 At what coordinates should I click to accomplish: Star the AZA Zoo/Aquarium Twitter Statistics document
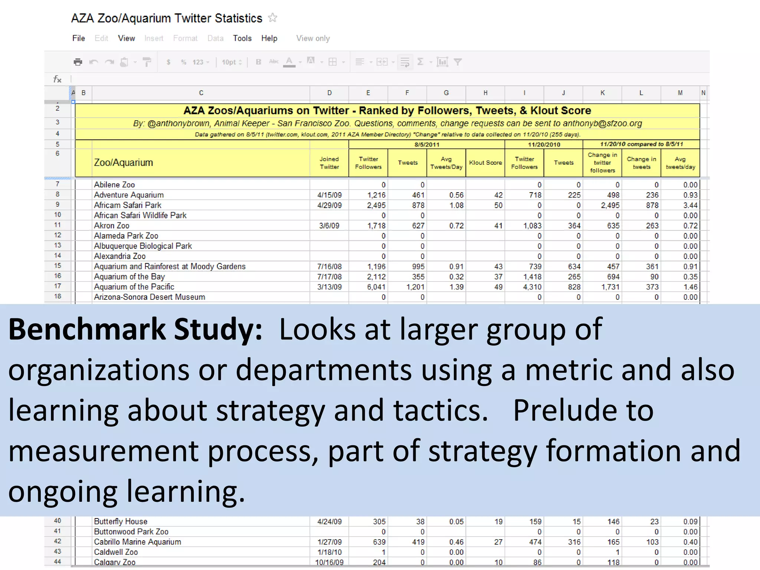coord(273,17)
